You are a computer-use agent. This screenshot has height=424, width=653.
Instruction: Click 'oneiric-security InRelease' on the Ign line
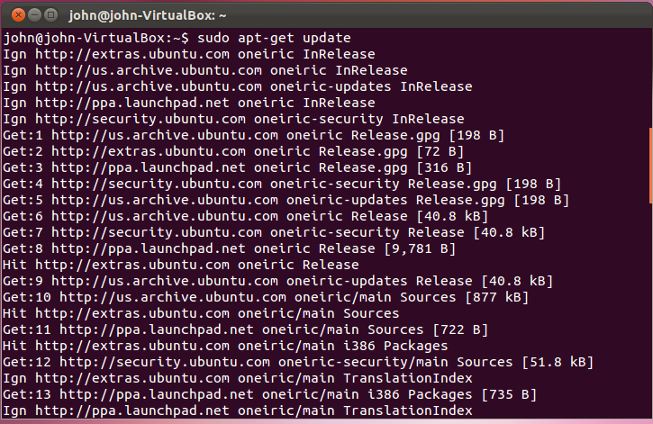point(359,119)
